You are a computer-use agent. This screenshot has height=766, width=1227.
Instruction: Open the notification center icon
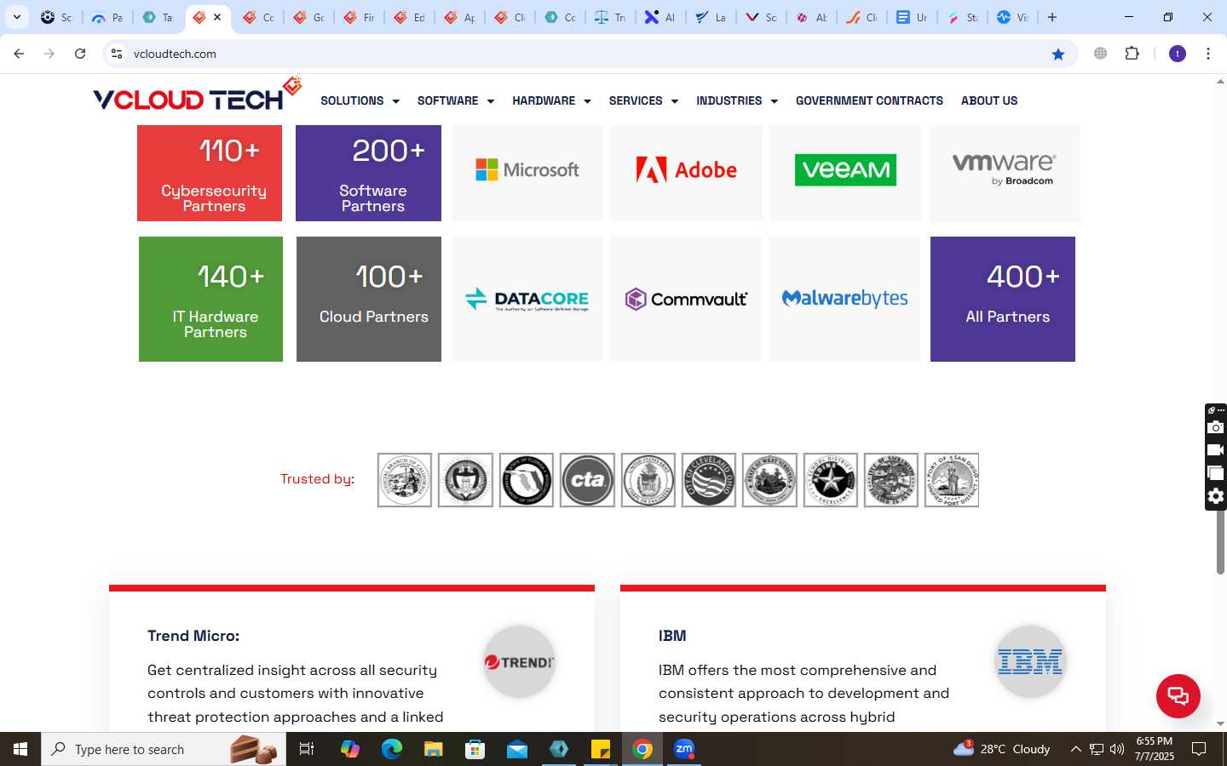(1199, 749)
